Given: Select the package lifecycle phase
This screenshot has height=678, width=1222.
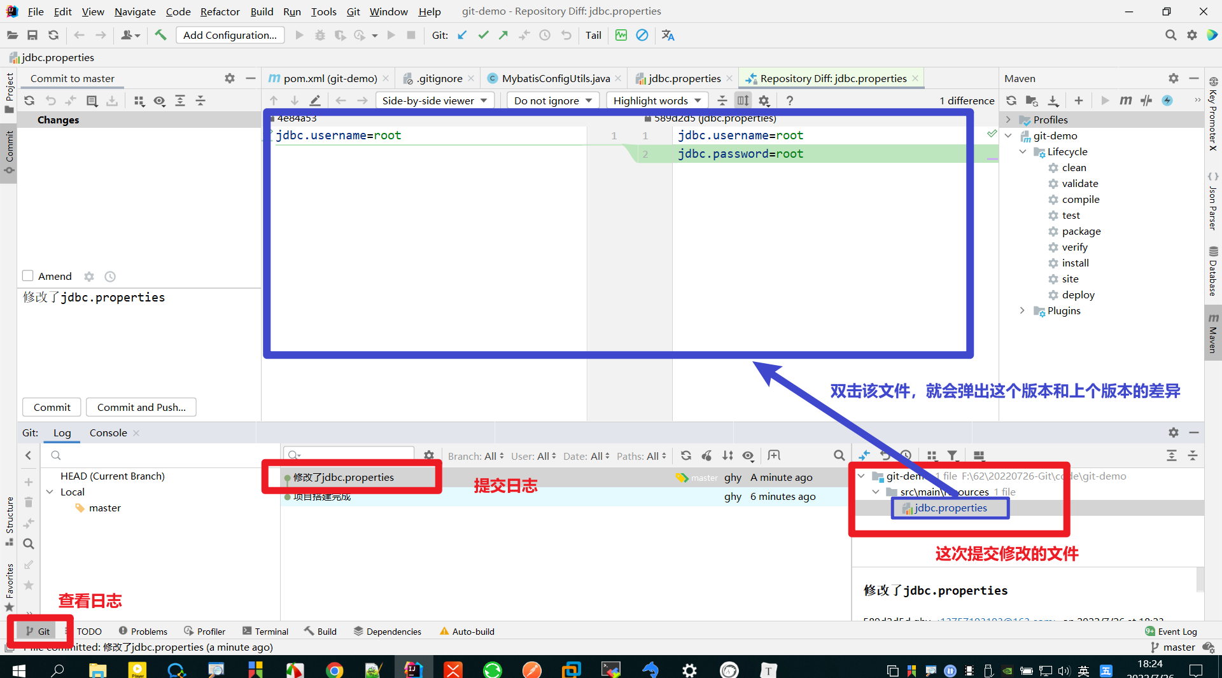Looking at the screenshot, I should click(1081, 232).
